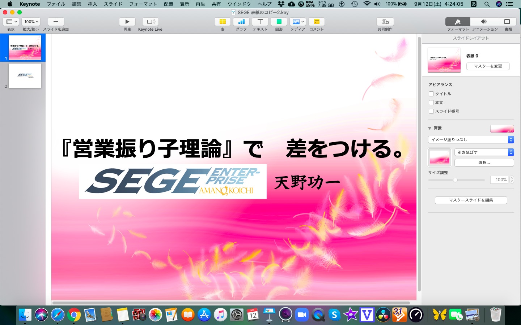
Task: Click the background gradient color swatch
Action: coord(502,129)
